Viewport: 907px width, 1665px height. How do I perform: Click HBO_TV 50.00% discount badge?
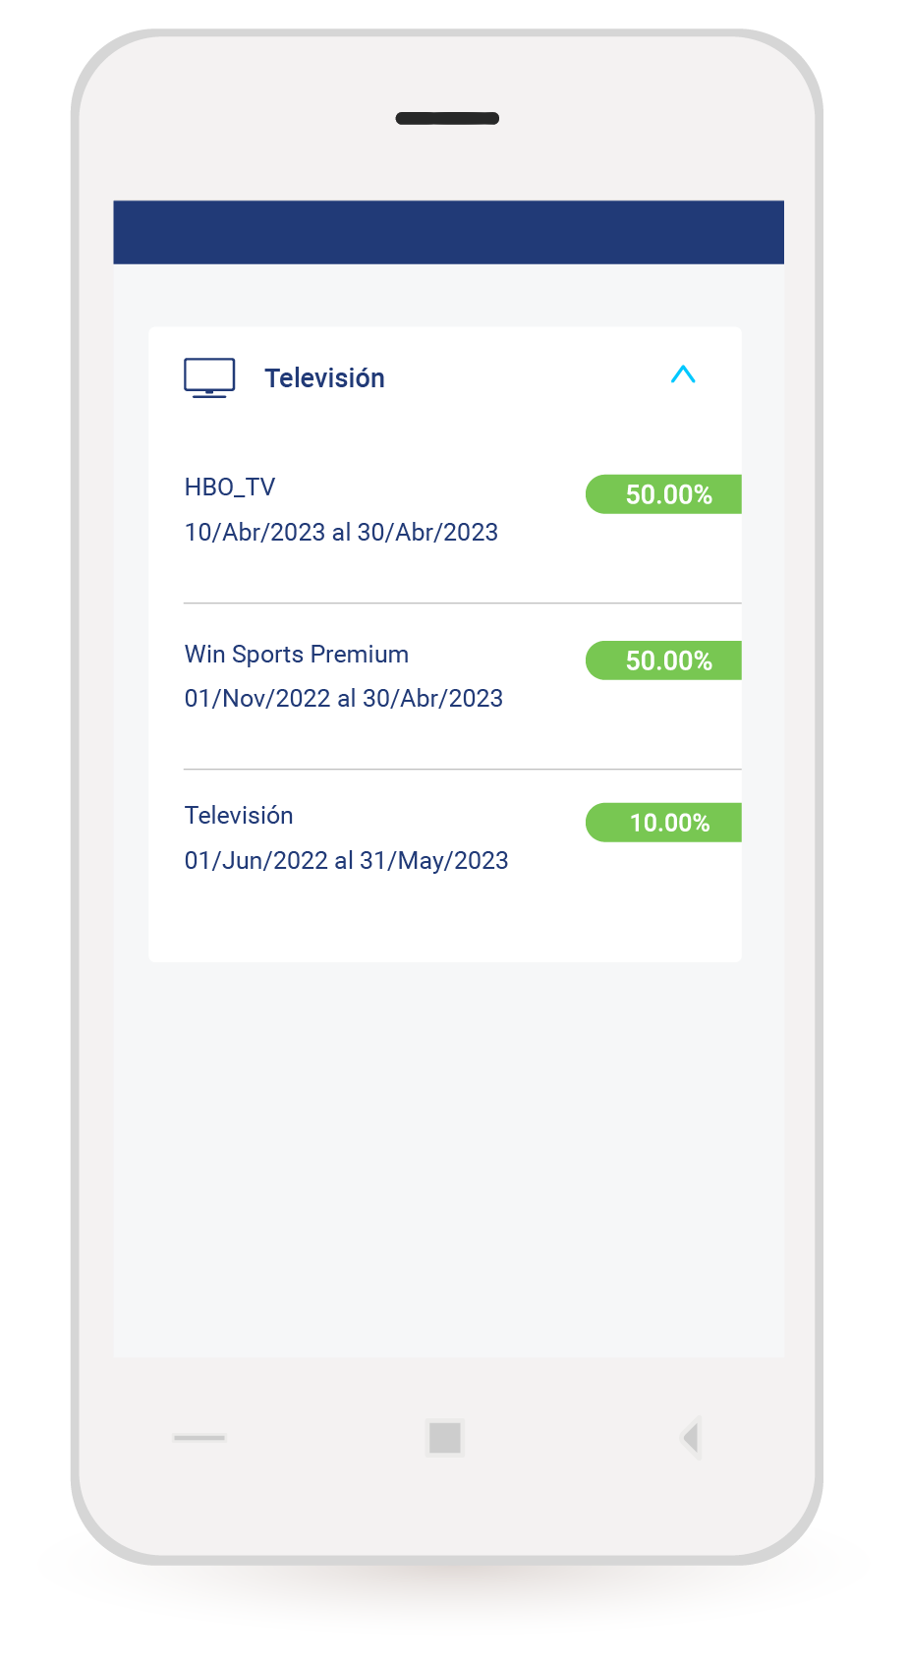(663, 494)
